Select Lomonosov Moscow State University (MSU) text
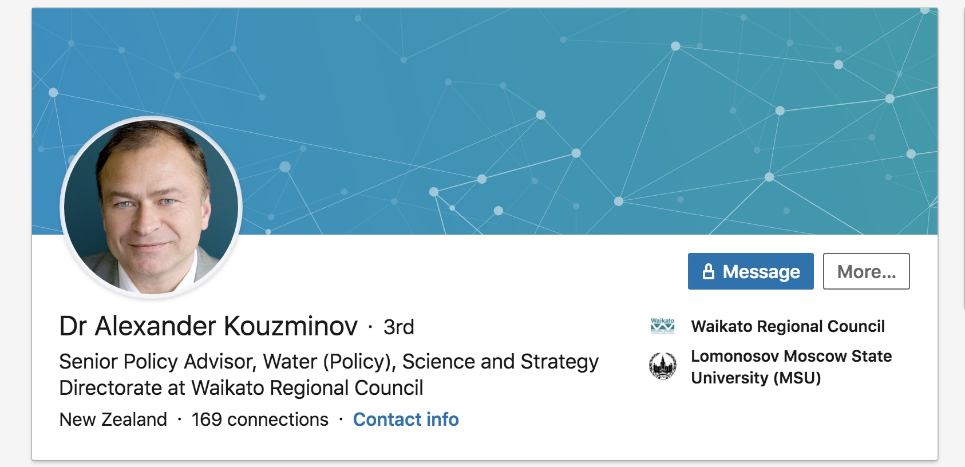Viewport: 965px width, 467px height. point(791,367)
